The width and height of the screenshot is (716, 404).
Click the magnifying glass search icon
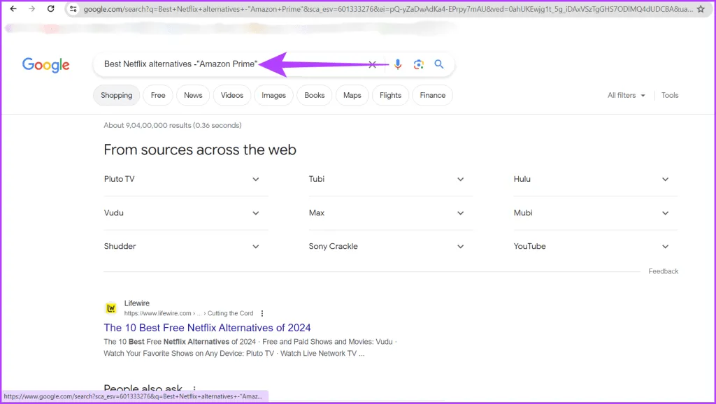click(x=439, y=64)
